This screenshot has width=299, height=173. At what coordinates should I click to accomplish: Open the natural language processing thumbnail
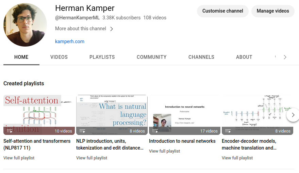tap(112, 115)
